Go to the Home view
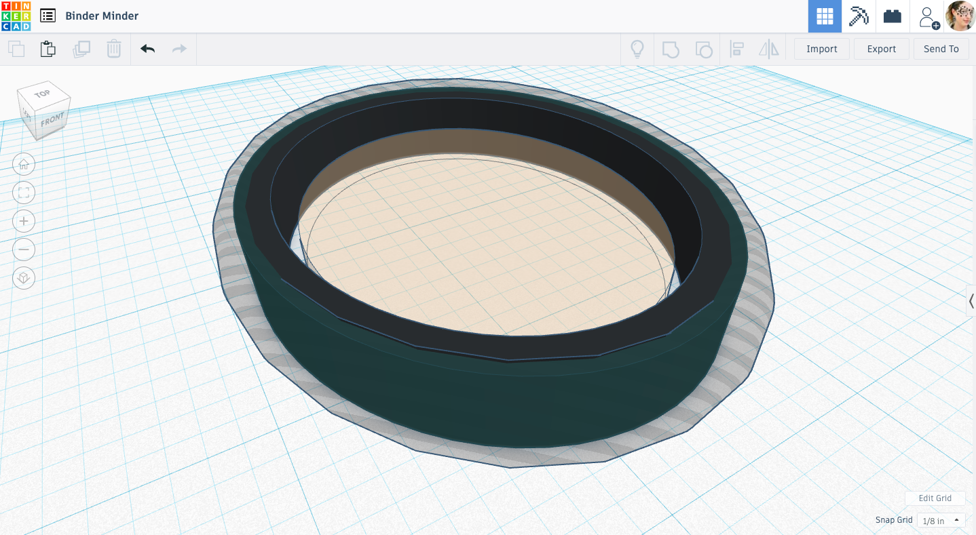Image resolution: width=976 pixels, height=535 pixels. pos(24,164)
